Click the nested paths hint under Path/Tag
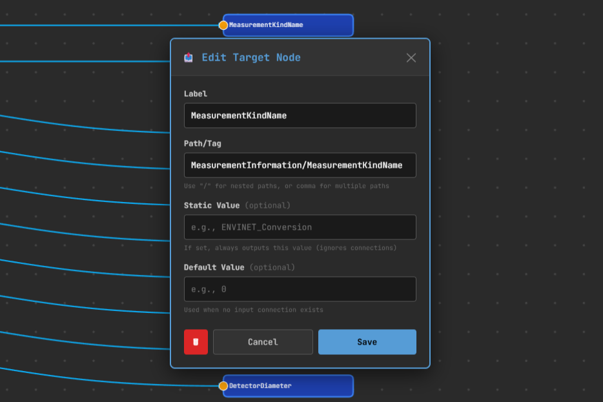The width and height of the screenshot is (603, 402). 286,186
